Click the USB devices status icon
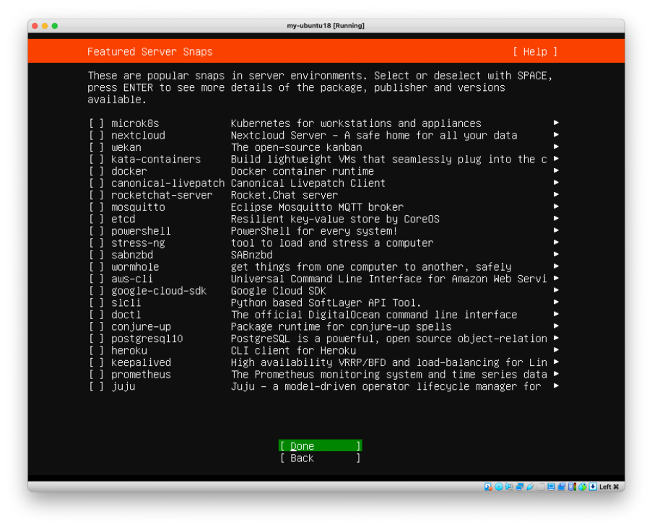 click(530, 487)
